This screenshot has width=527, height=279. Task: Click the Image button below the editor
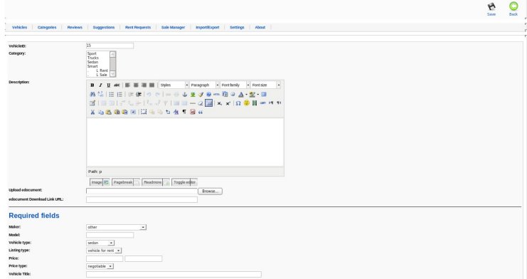pos(100,182)
